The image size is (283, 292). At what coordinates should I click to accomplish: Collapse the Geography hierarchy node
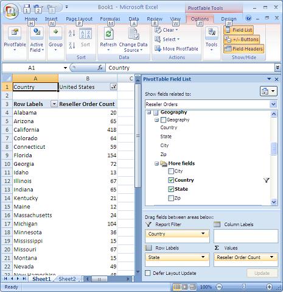(x=156, y=120)
